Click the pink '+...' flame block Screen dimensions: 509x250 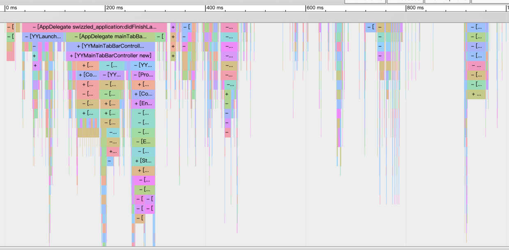coord(113,151)
